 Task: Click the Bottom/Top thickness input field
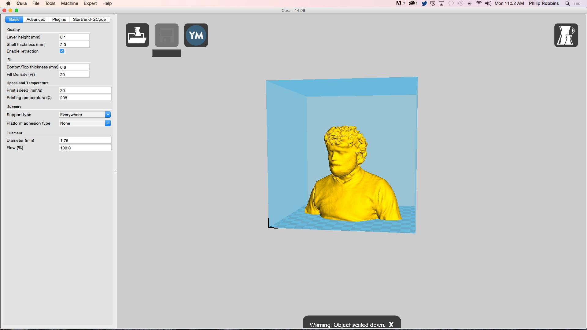(x=74, y=67)
